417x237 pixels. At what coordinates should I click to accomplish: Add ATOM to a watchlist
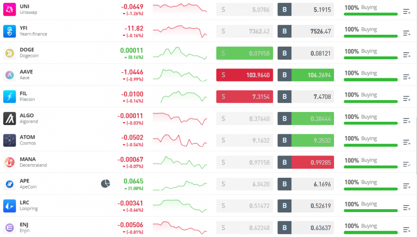pos(407,143)
